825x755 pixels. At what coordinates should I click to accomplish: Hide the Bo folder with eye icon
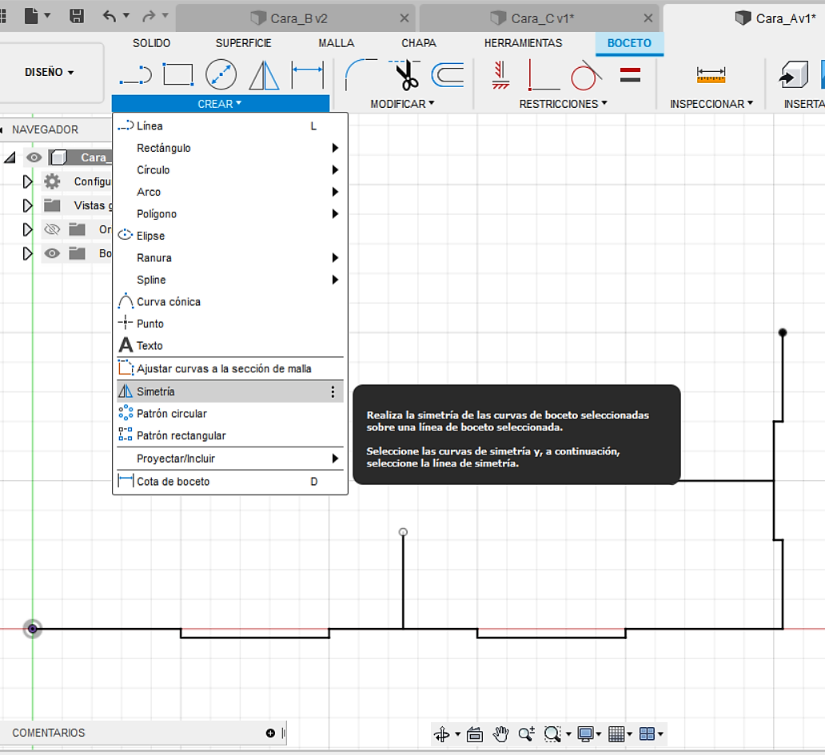52,253
